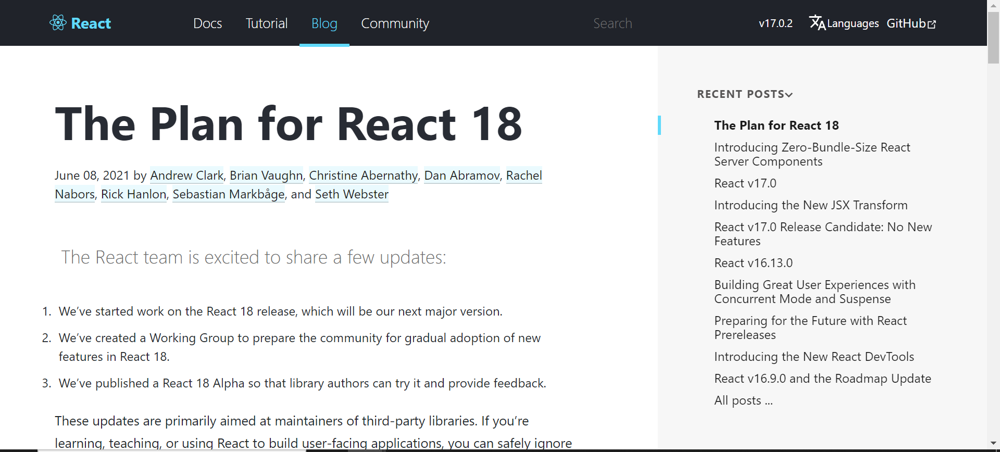The width and height of the screenshot is (1000, 452).
Task: Open the React v17.0 post
Action: tap(745, 183)
